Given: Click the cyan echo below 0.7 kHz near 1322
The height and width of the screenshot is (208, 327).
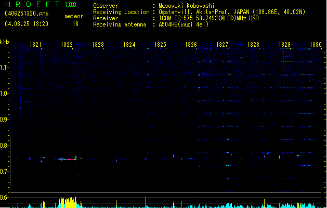Looking at the screenshot, I should (79, 175).
